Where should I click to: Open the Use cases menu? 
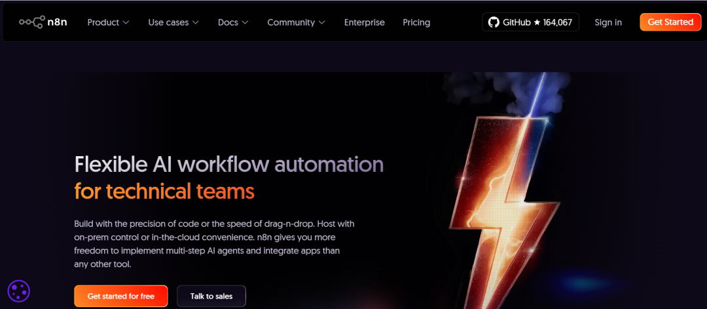tap(173, 22)
